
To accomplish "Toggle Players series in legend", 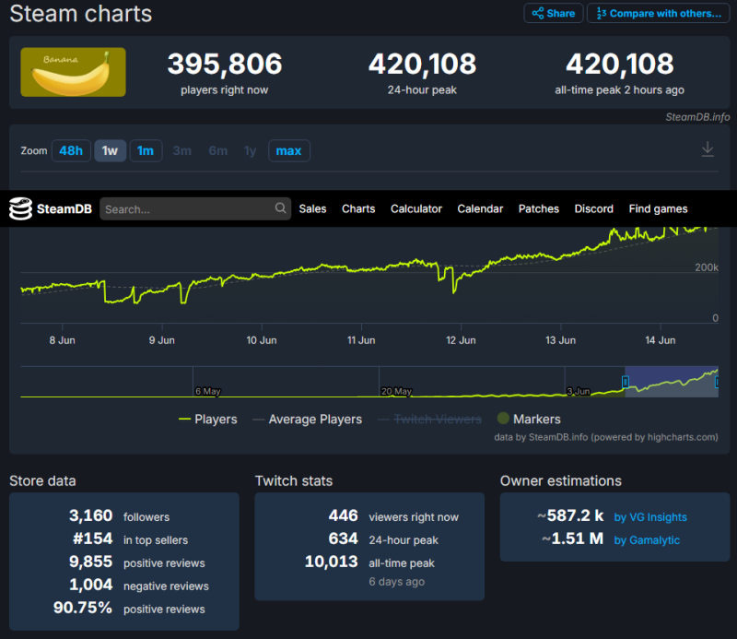I will point(208,419).
